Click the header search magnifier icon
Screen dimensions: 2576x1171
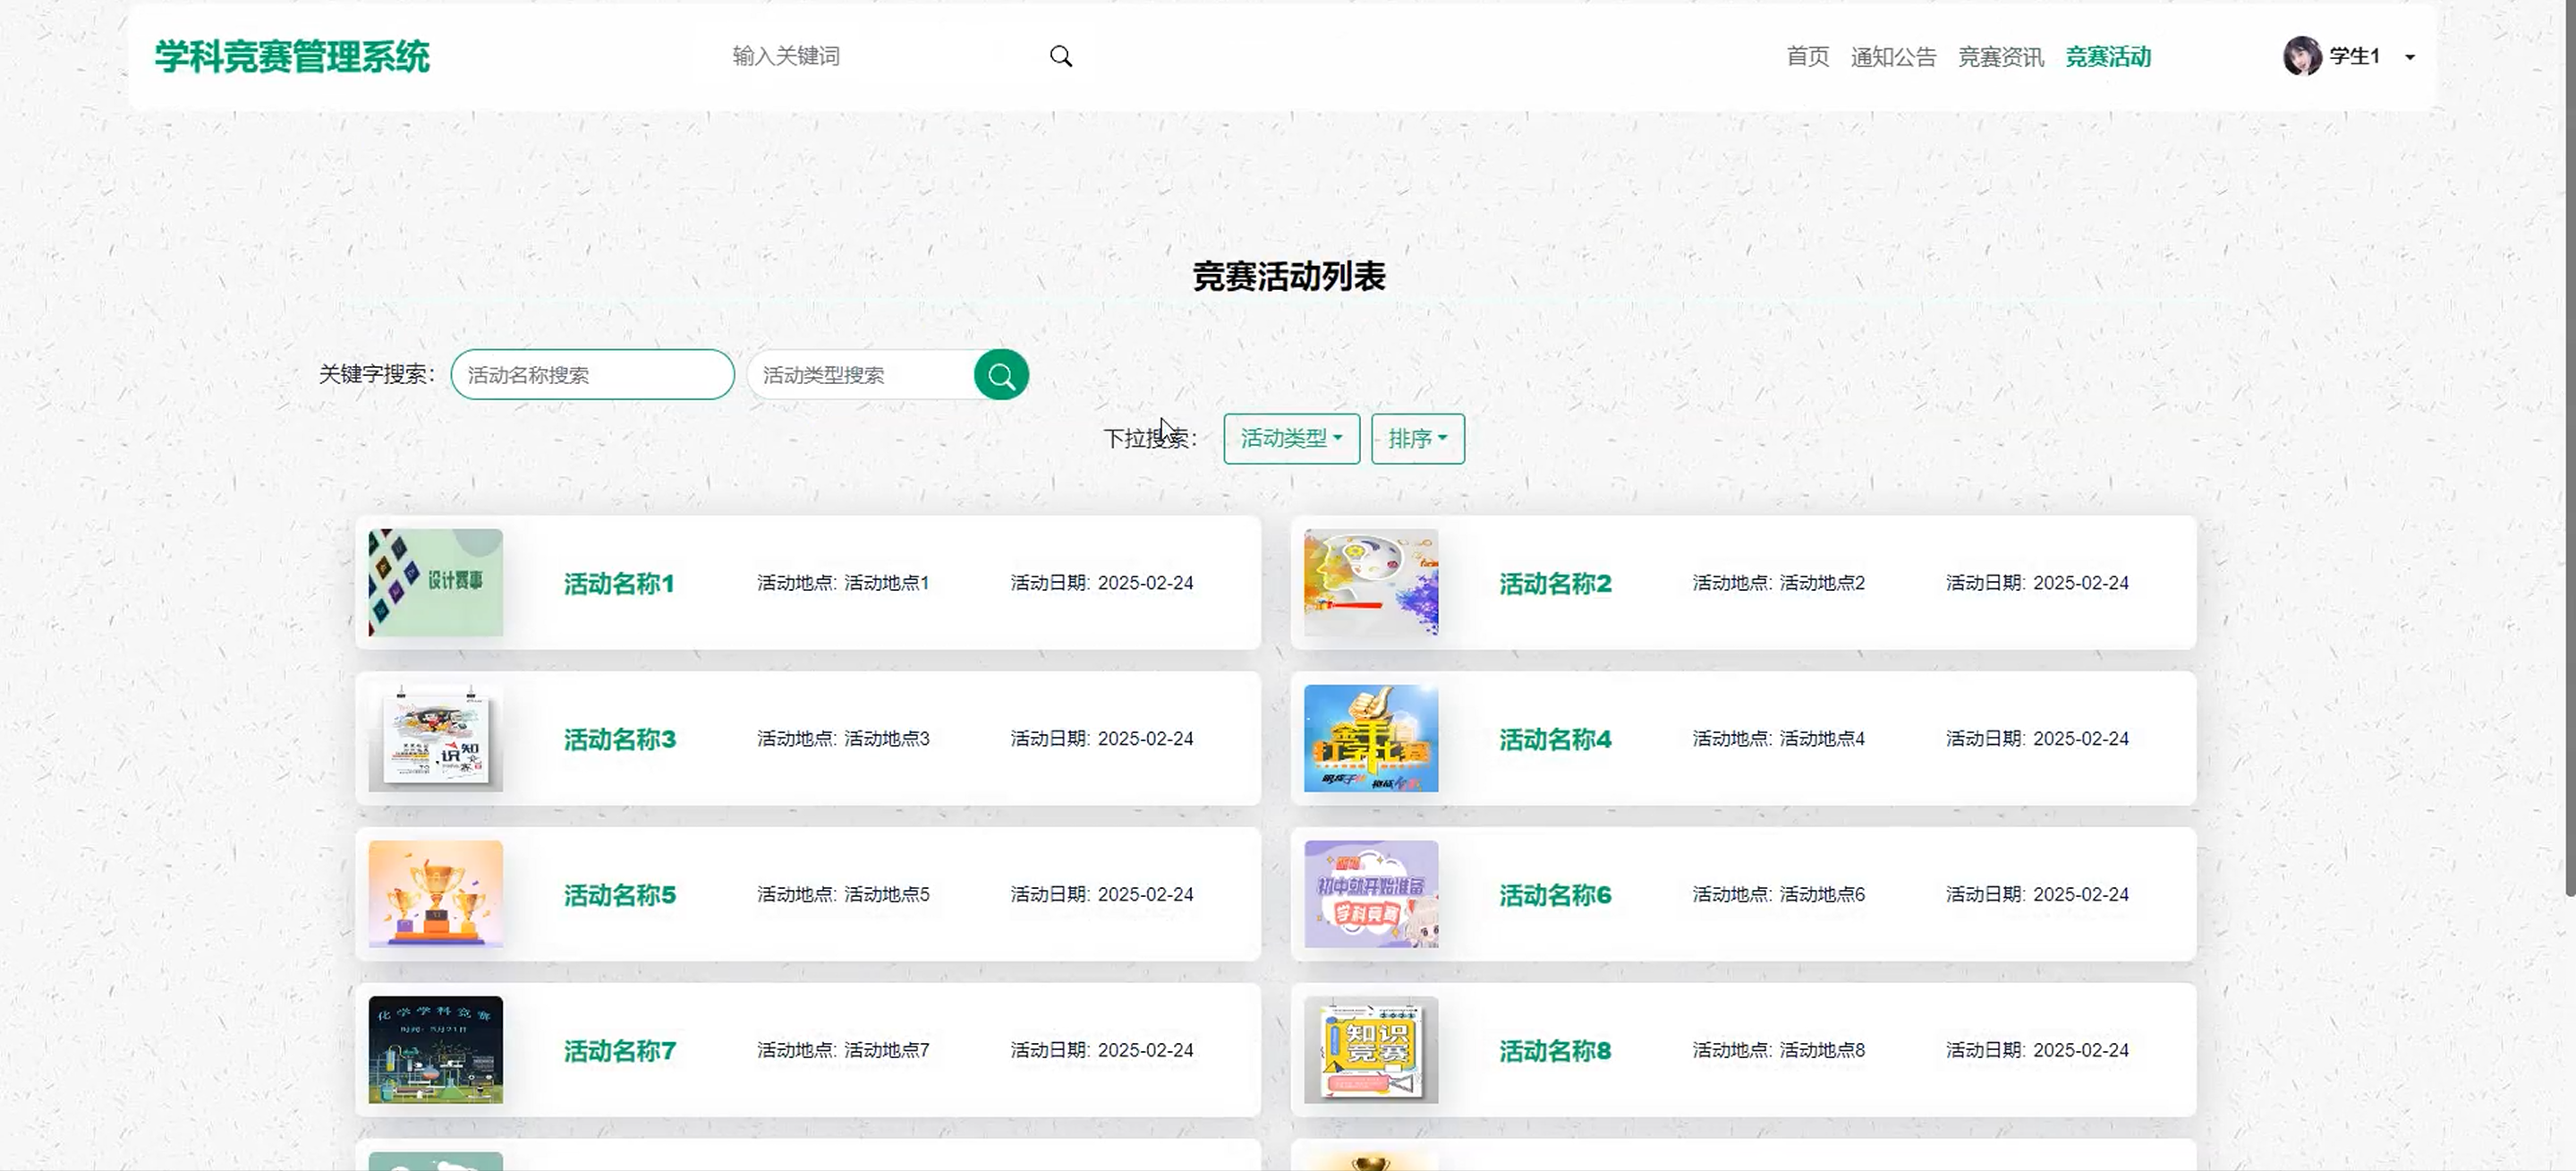pos(1060,56)
